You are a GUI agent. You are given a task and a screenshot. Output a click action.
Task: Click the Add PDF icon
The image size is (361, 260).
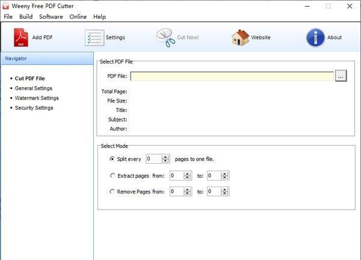(x=21, y=37)
